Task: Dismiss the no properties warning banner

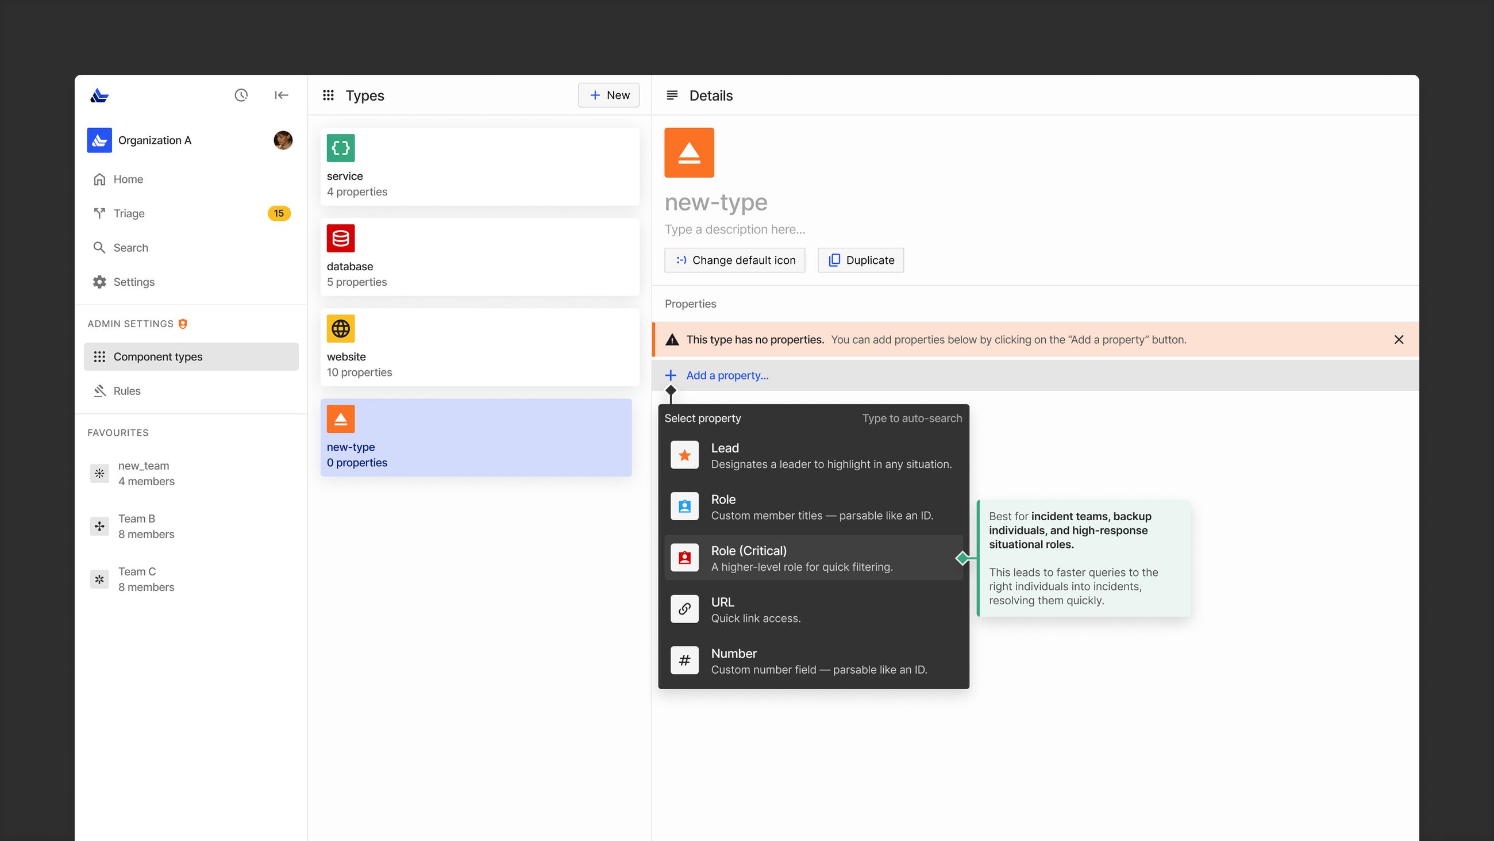Action: point(1398,340)
